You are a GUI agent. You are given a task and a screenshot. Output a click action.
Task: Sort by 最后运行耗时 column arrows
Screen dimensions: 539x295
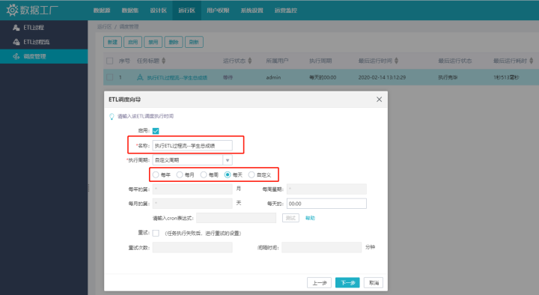tap(531, 61)
